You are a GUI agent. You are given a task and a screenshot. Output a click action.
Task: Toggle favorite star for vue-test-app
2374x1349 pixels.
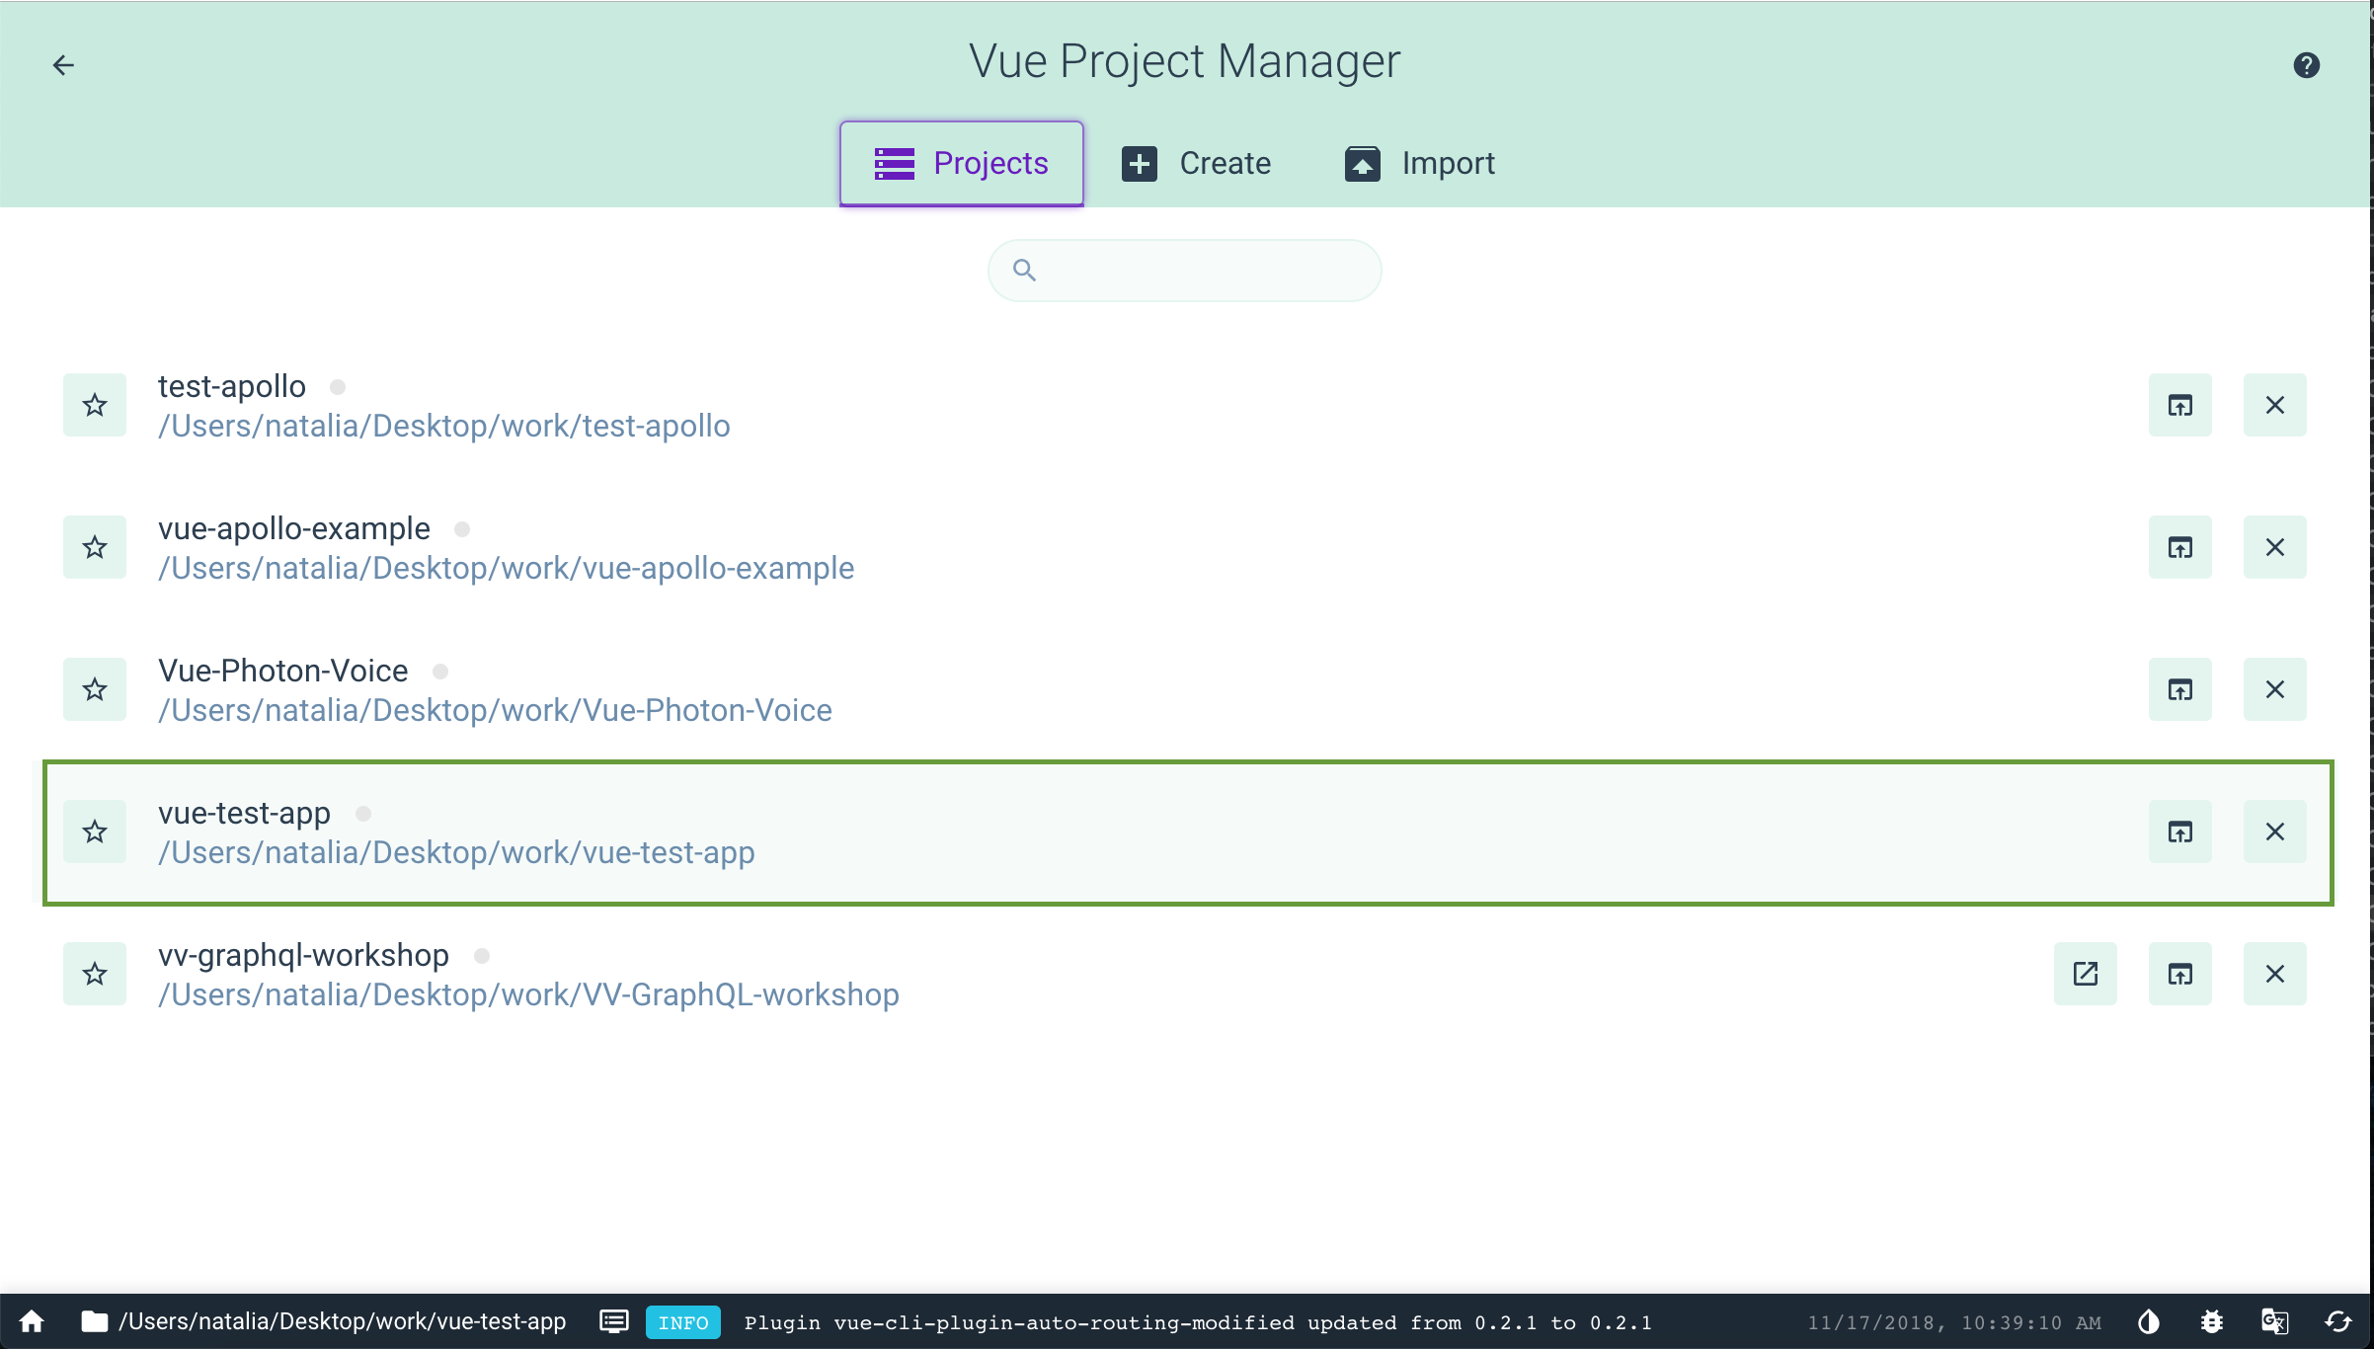tap(95, 831)
